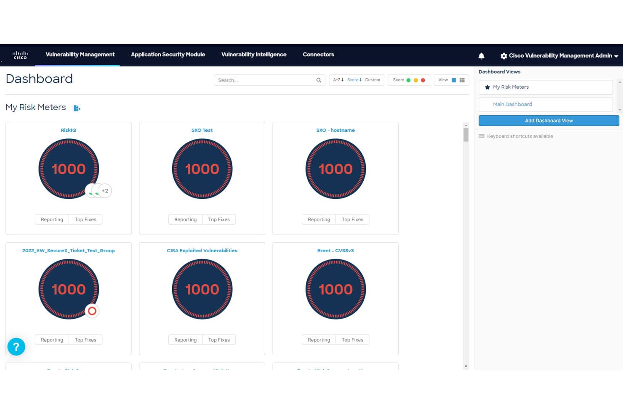
Task: Click the red ring badge on 2022_KW_SecureX meter
Action: 92,311
